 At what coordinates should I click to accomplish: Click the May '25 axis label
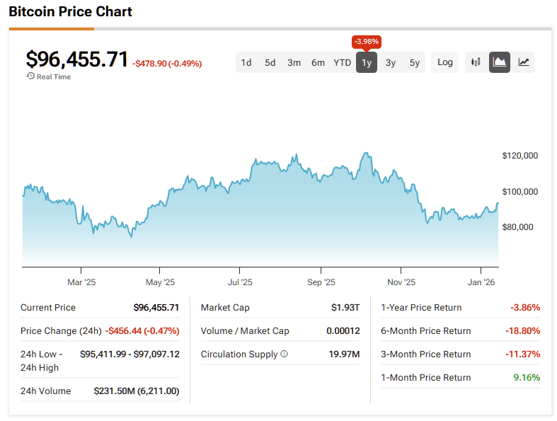click(x=160, y=282)
